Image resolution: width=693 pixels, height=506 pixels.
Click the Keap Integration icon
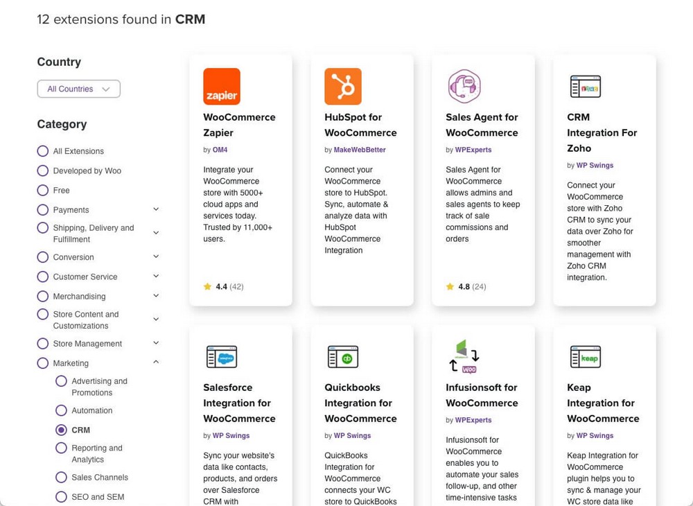coord(585,357)
